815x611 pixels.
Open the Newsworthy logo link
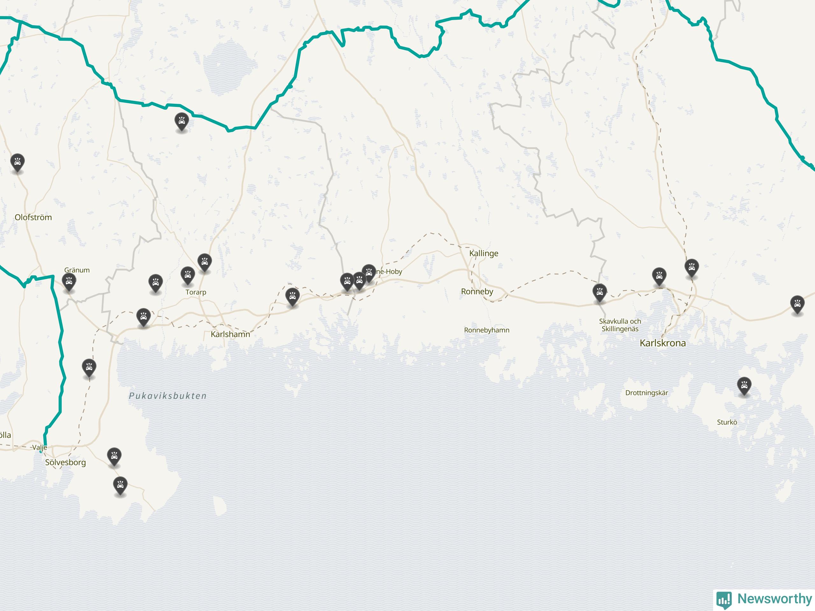pyautogui.click(x=764, y=599)
